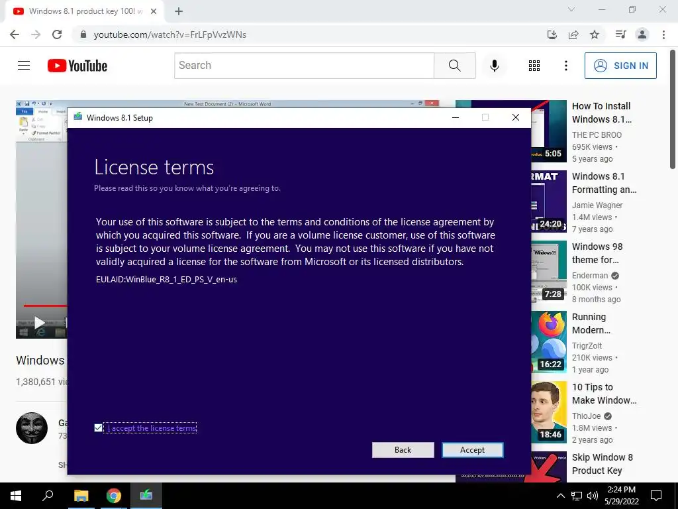Open the Windows Start menu
This screenshot has height=509, width=678.
pos(16,496)
